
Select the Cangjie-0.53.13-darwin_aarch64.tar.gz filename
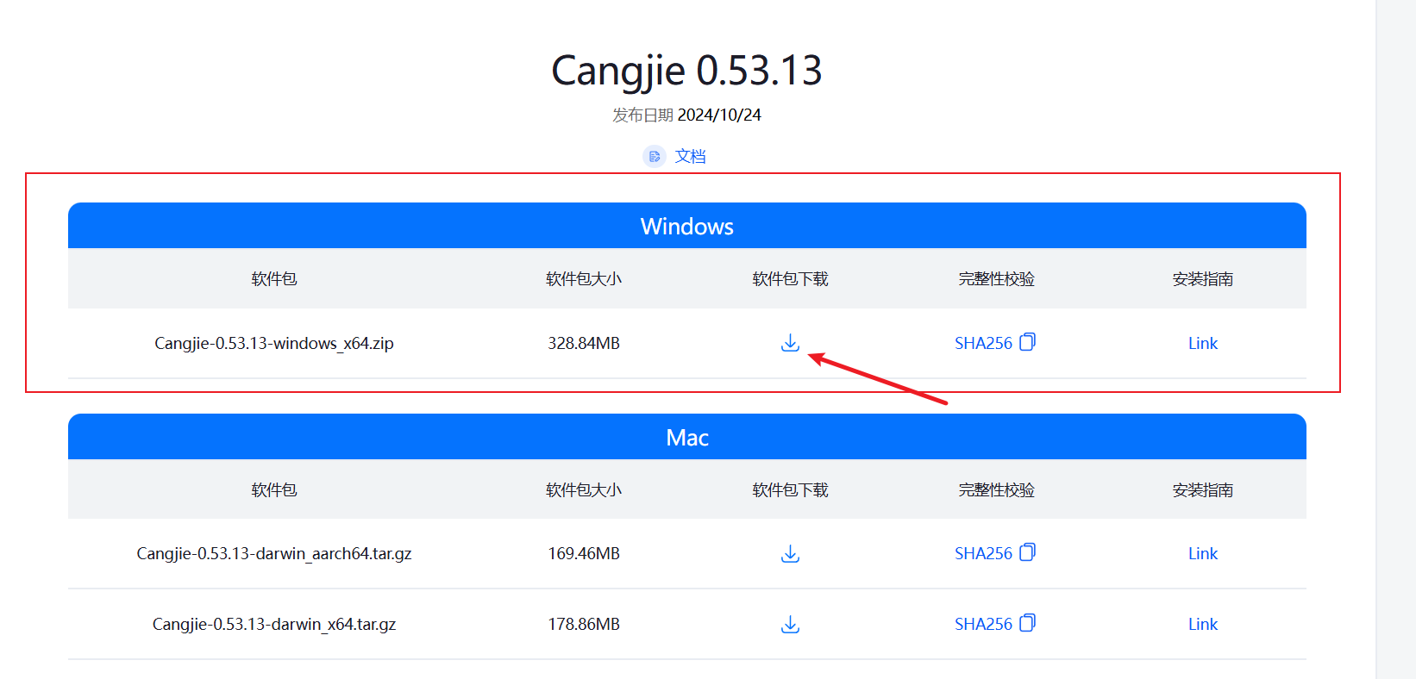coord(274,553)
